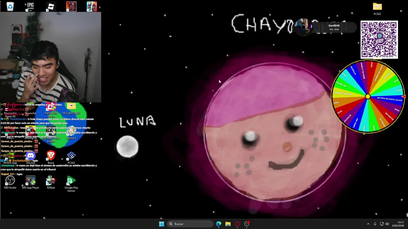Open the TECLADO AZUL folder
Viewport: 408px width, 229px height.
tap(71, 108)
